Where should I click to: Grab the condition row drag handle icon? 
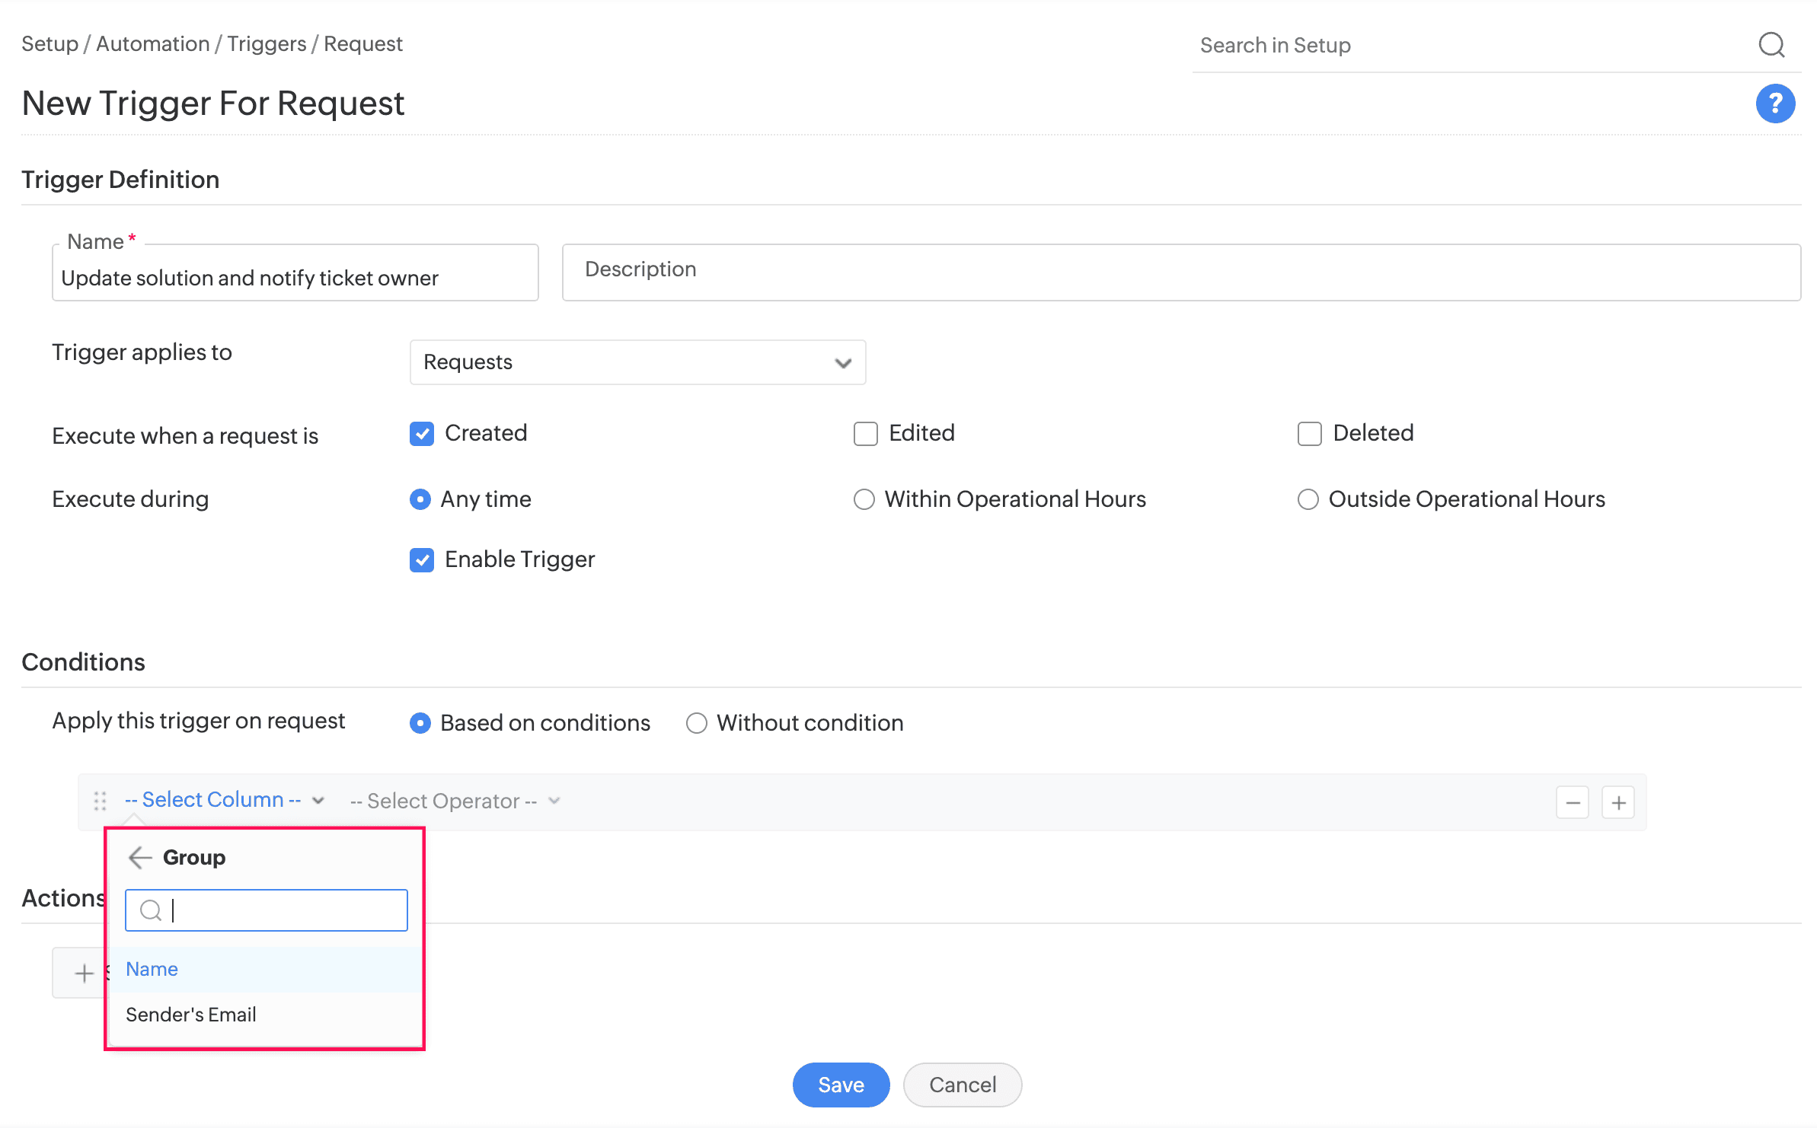tap(100, 801)
